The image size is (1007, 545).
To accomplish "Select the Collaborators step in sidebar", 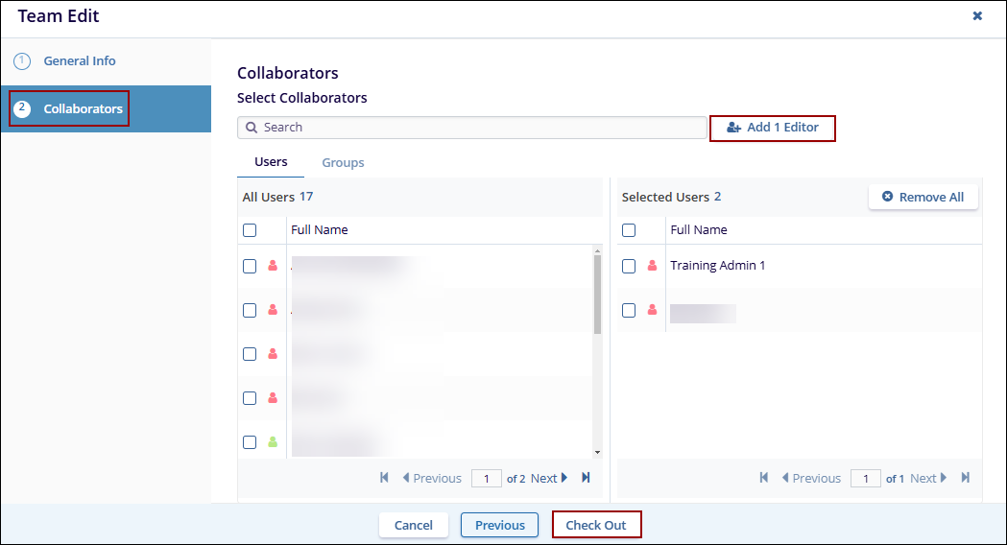I will [x=83, y=109].
